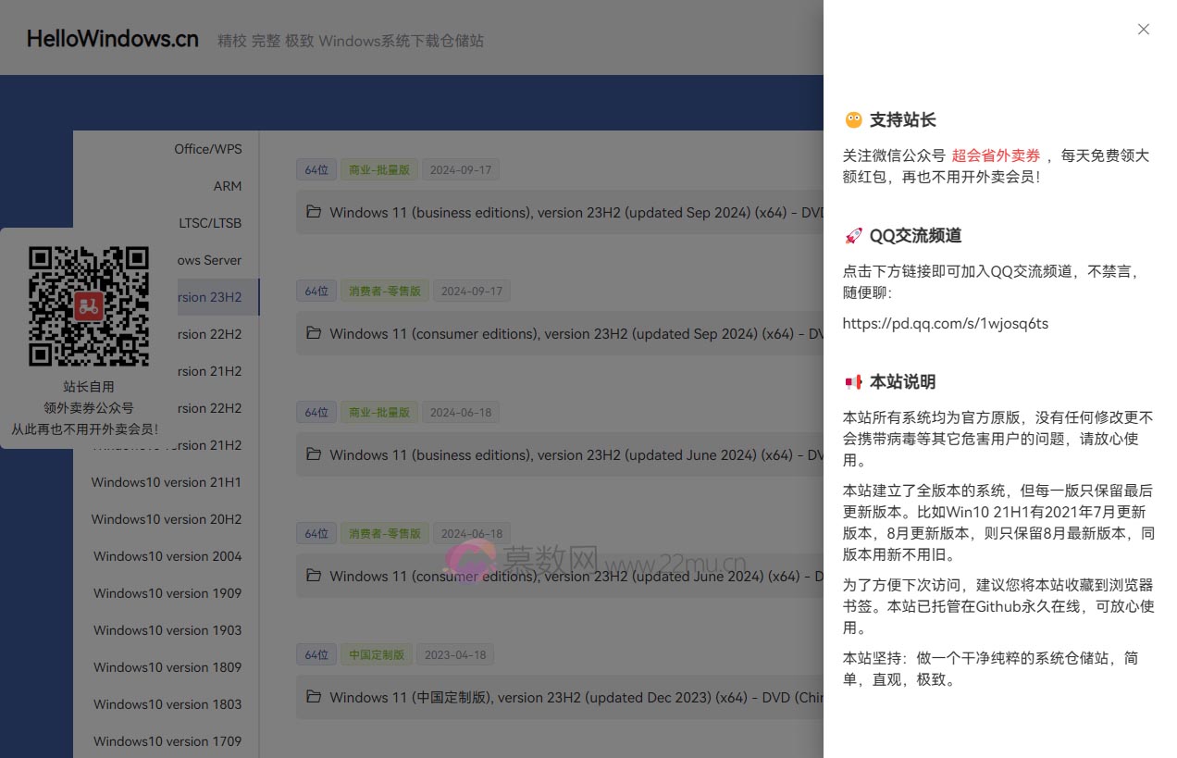Expand Windows 11 consumer editions June 2024 entry
This screenshot has width=1177, height=758.
tap(574, 577)
